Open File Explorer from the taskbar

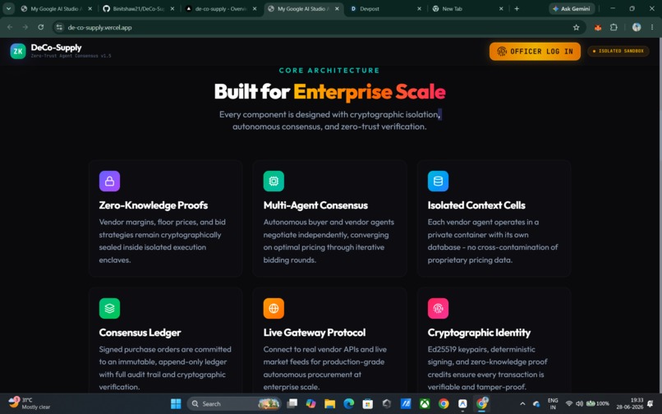329,404
